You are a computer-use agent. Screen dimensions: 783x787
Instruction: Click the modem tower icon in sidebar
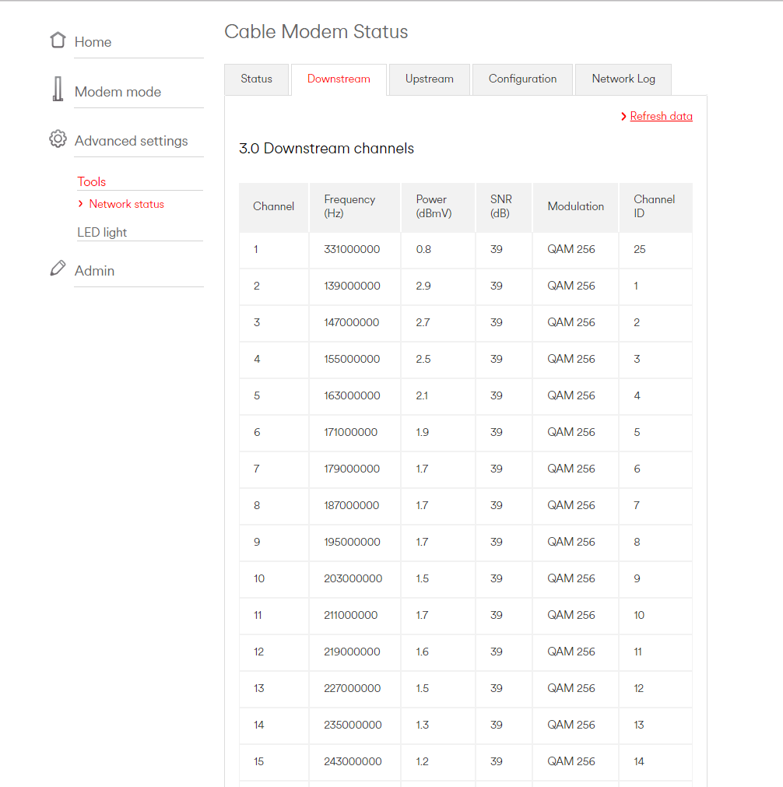(x=57, y=89)
